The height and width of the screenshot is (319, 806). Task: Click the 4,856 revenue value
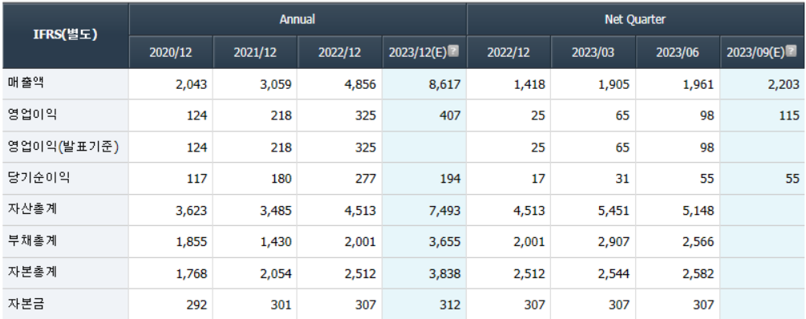[x=359, y=84]
